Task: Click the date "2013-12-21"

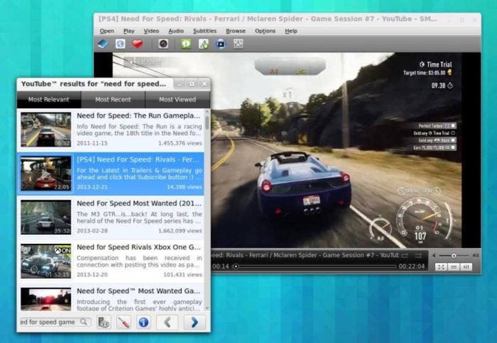Action: coord(92,187)
